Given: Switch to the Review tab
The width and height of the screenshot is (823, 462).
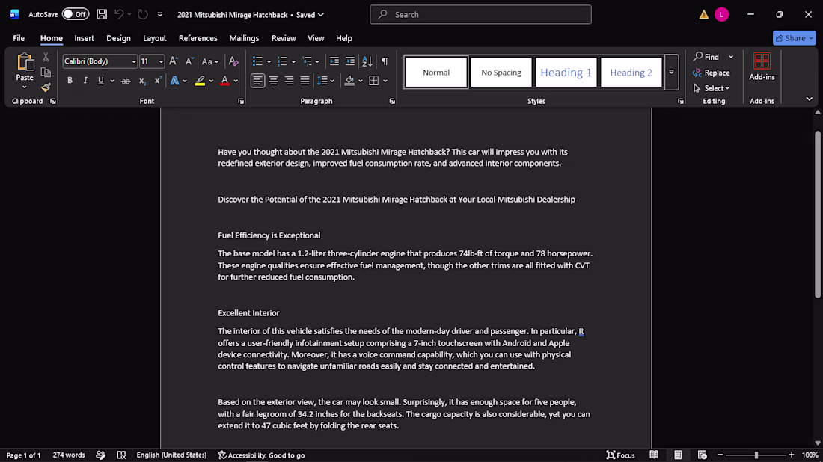Looking at the screenshot, I should pyautogui.click(x=284, y=38).
